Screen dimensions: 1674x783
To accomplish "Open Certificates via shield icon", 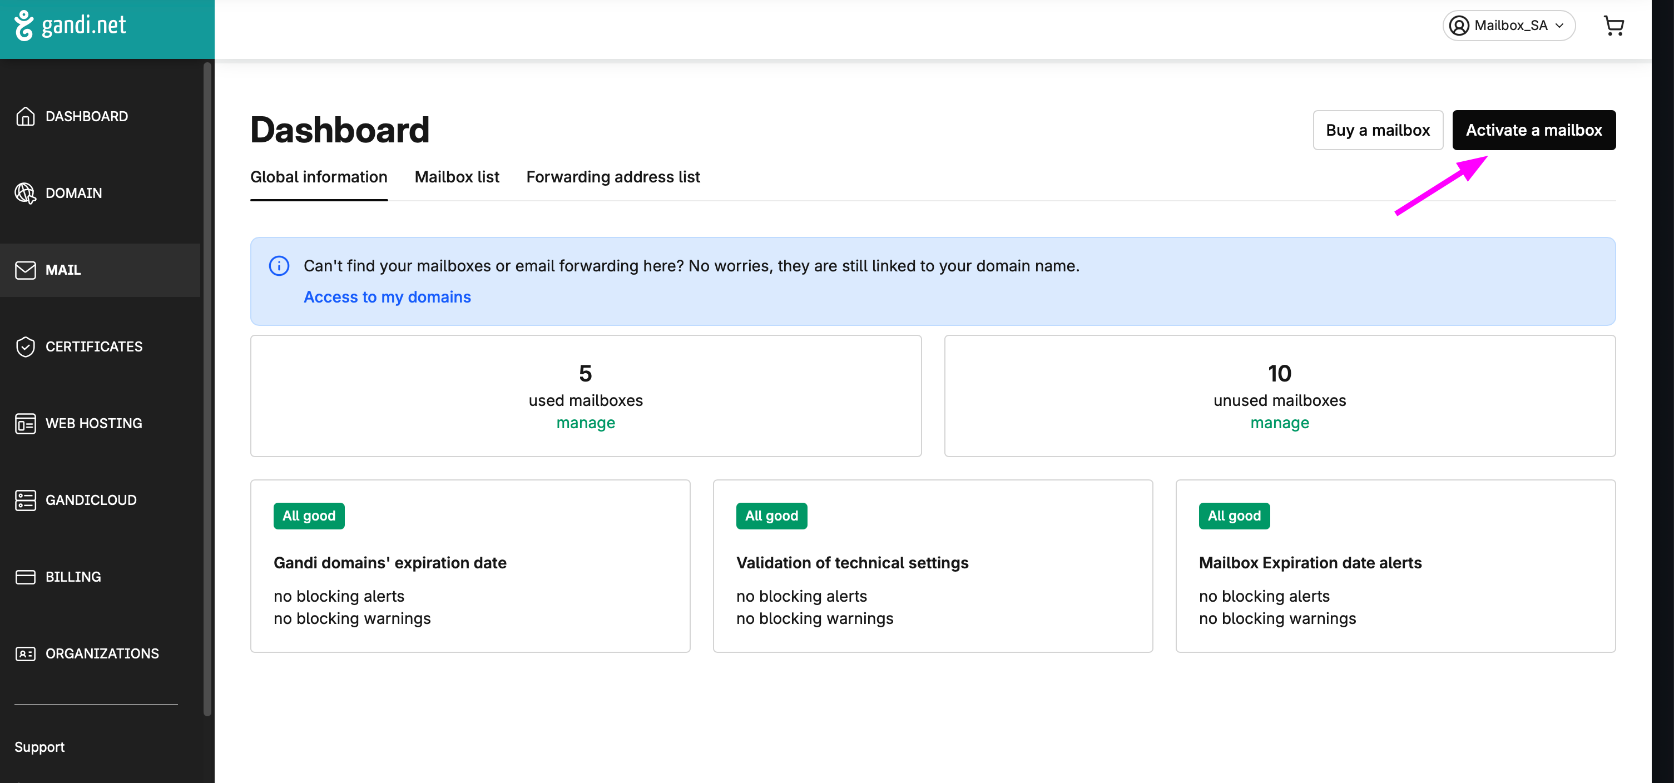I will (26, 346).
